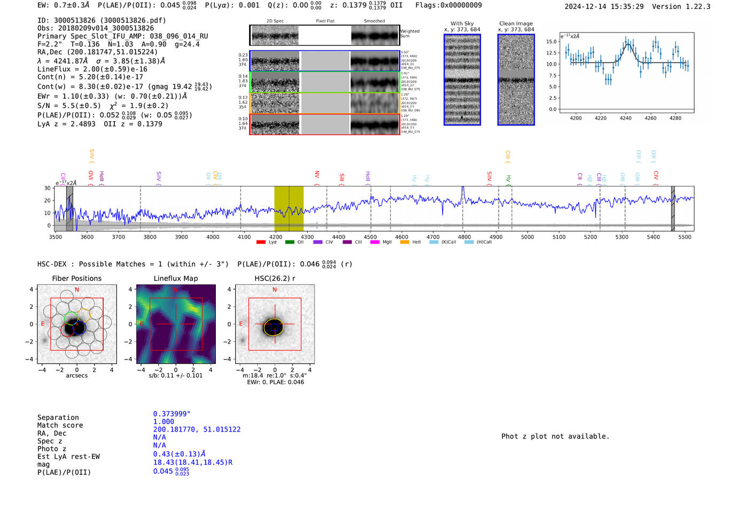Click the green OII legend swatch

point(290,242)
